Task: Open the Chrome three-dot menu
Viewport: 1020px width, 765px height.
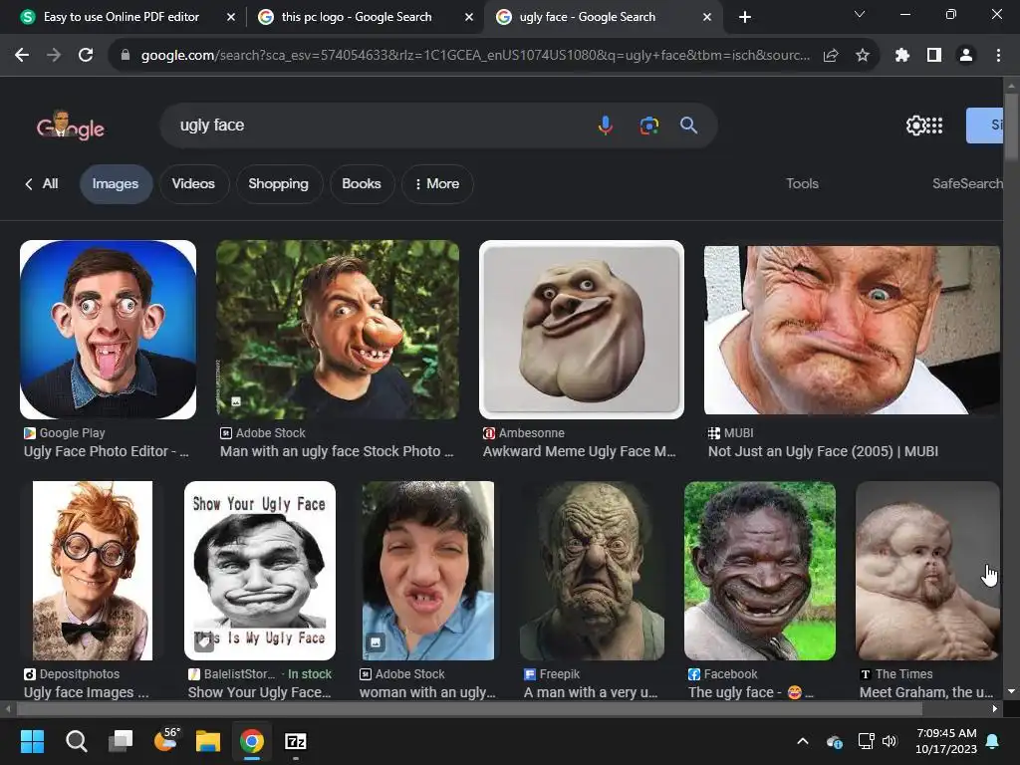Action: (998, 56)
